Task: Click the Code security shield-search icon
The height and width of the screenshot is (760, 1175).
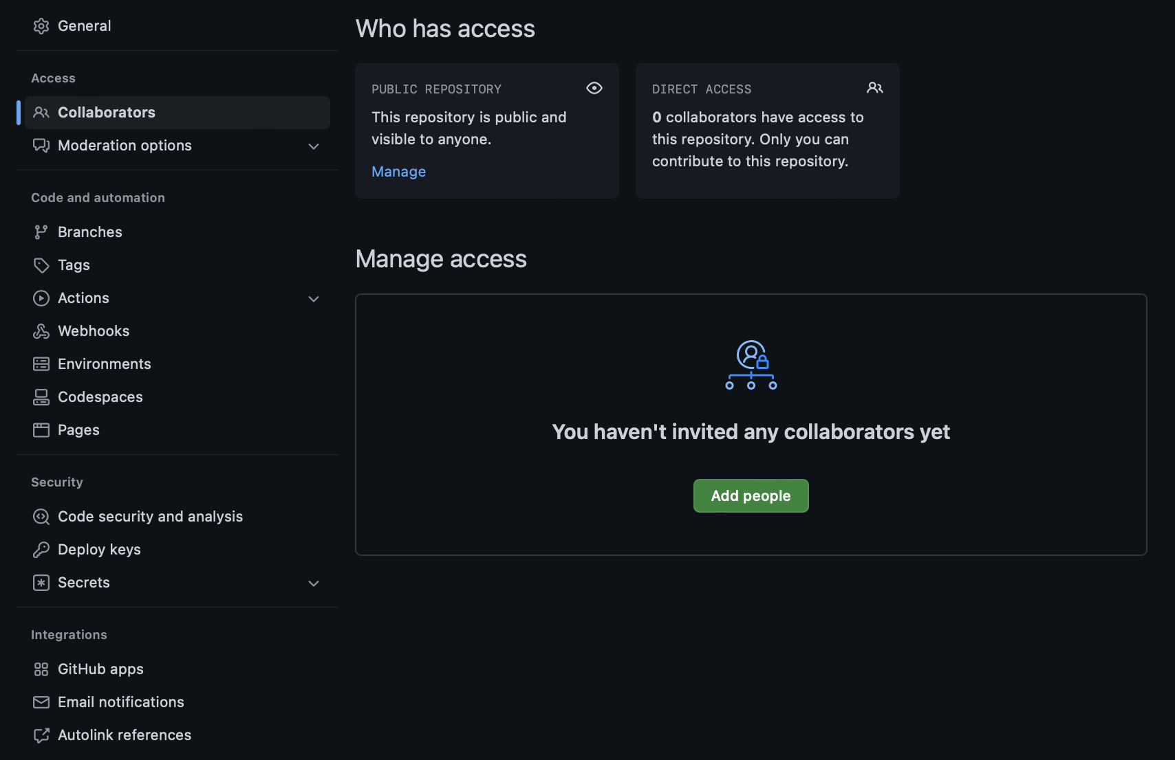Action: point(41,517)
